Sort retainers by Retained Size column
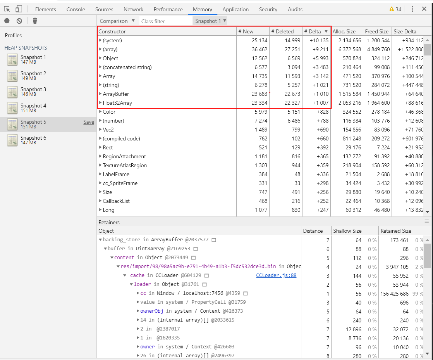This screenshot has width=433, height=360. (402, 230)
